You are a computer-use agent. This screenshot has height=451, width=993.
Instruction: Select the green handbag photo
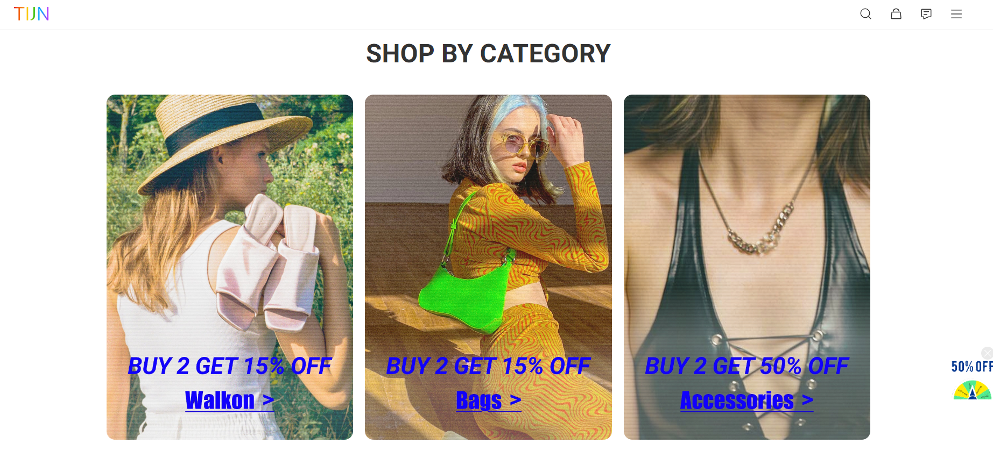tap(488, 267)
